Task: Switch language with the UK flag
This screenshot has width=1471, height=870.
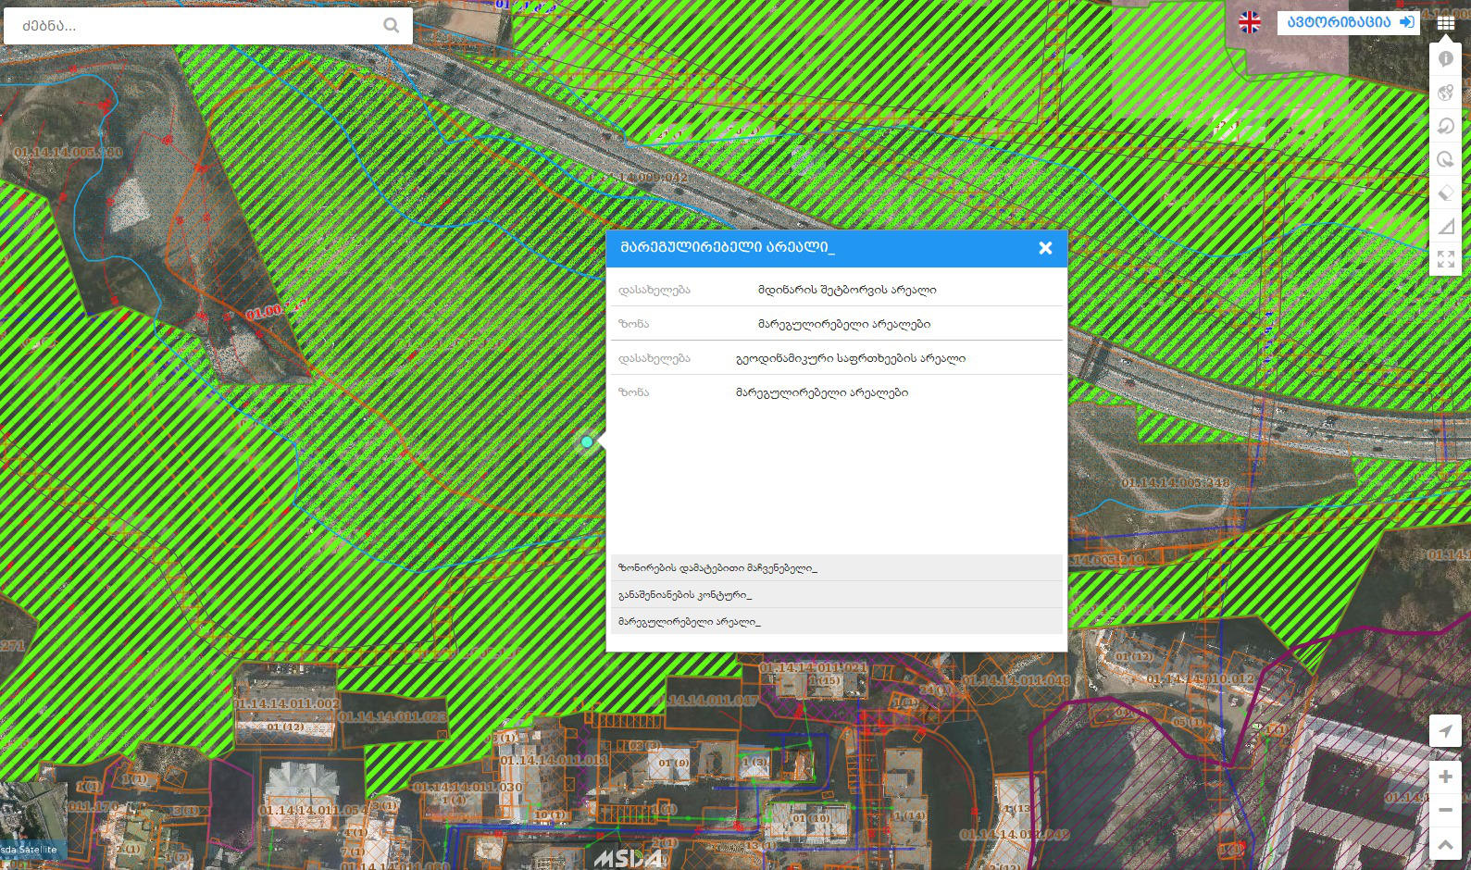Action: click(1250, 22)
